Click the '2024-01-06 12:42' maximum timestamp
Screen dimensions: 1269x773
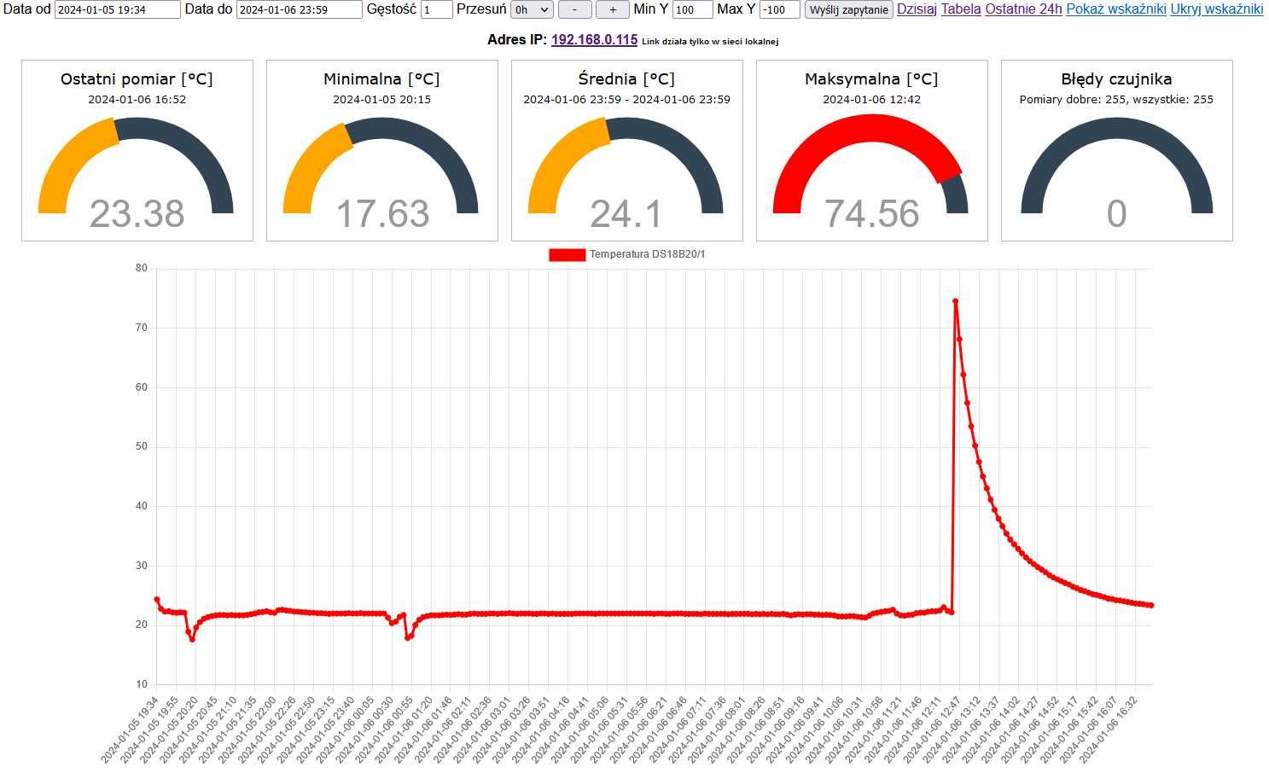871,100
